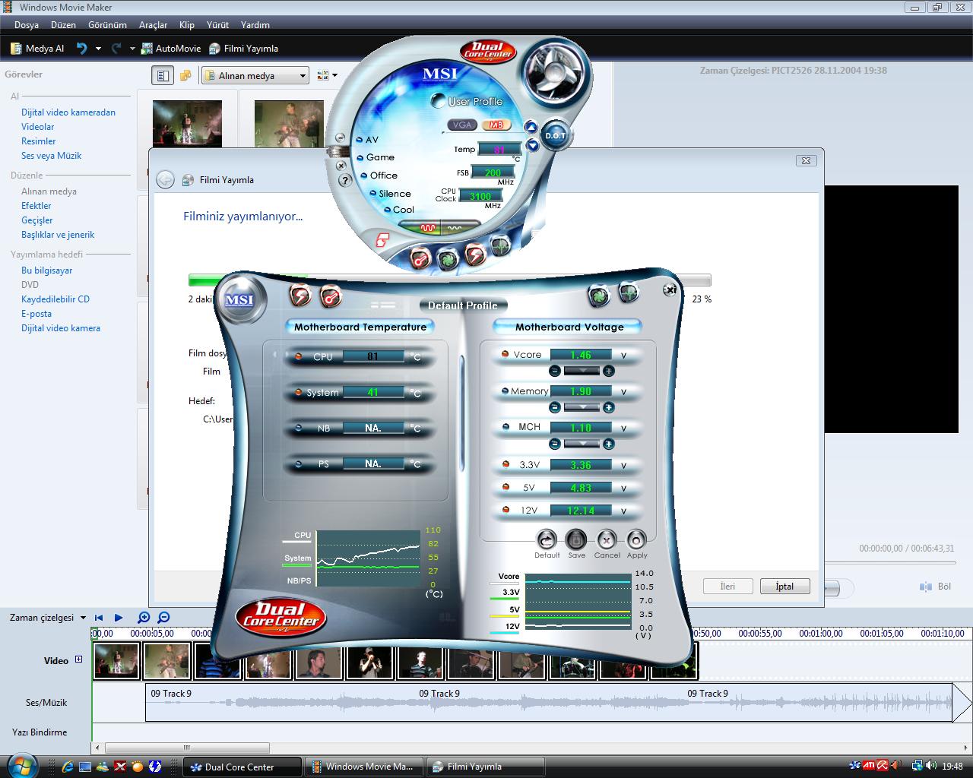Screen dimensions: 973x778
Task: Click the down arrow next to D.O.T
Action: (533, 144)
